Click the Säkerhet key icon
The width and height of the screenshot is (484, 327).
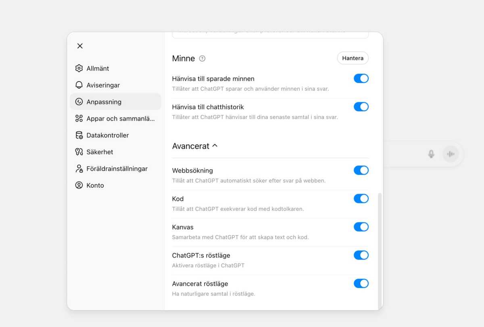[x=79, y=152]
